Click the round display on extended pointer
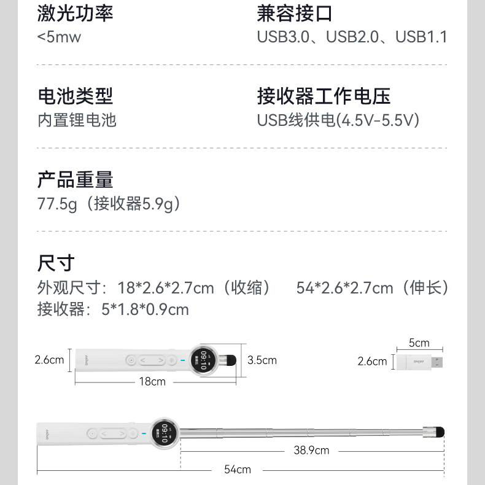The image size is (485, 485). tap(166, 433)
